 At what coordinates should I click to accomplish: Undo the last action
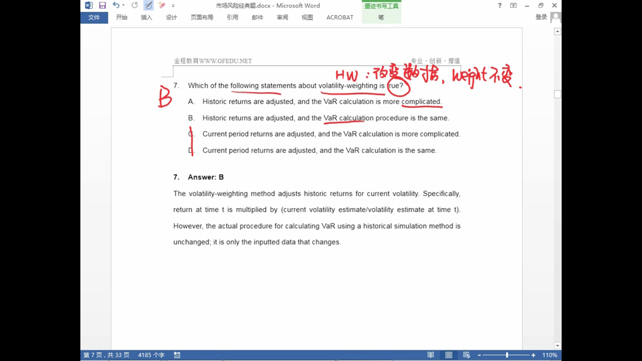click(x=116, y=5)
